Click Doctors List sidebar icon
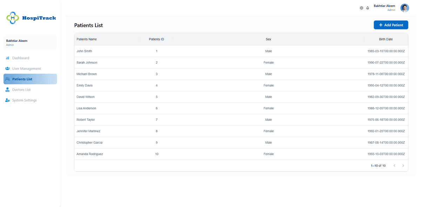This screenshot has width=421, height=207. point(7,90)
